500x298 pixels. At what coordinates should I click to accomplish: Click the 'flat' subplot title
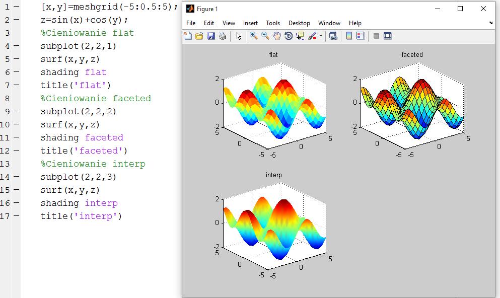tap(273, 54)
